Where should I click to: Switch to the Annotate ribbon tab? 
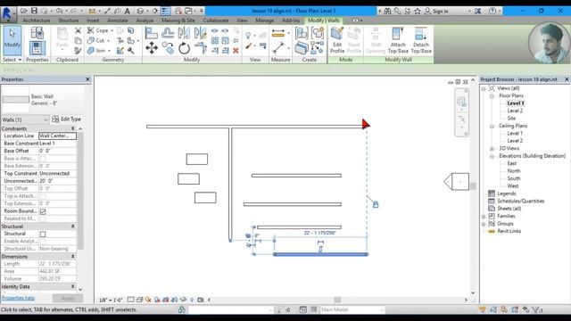click(x=117, y=21)
